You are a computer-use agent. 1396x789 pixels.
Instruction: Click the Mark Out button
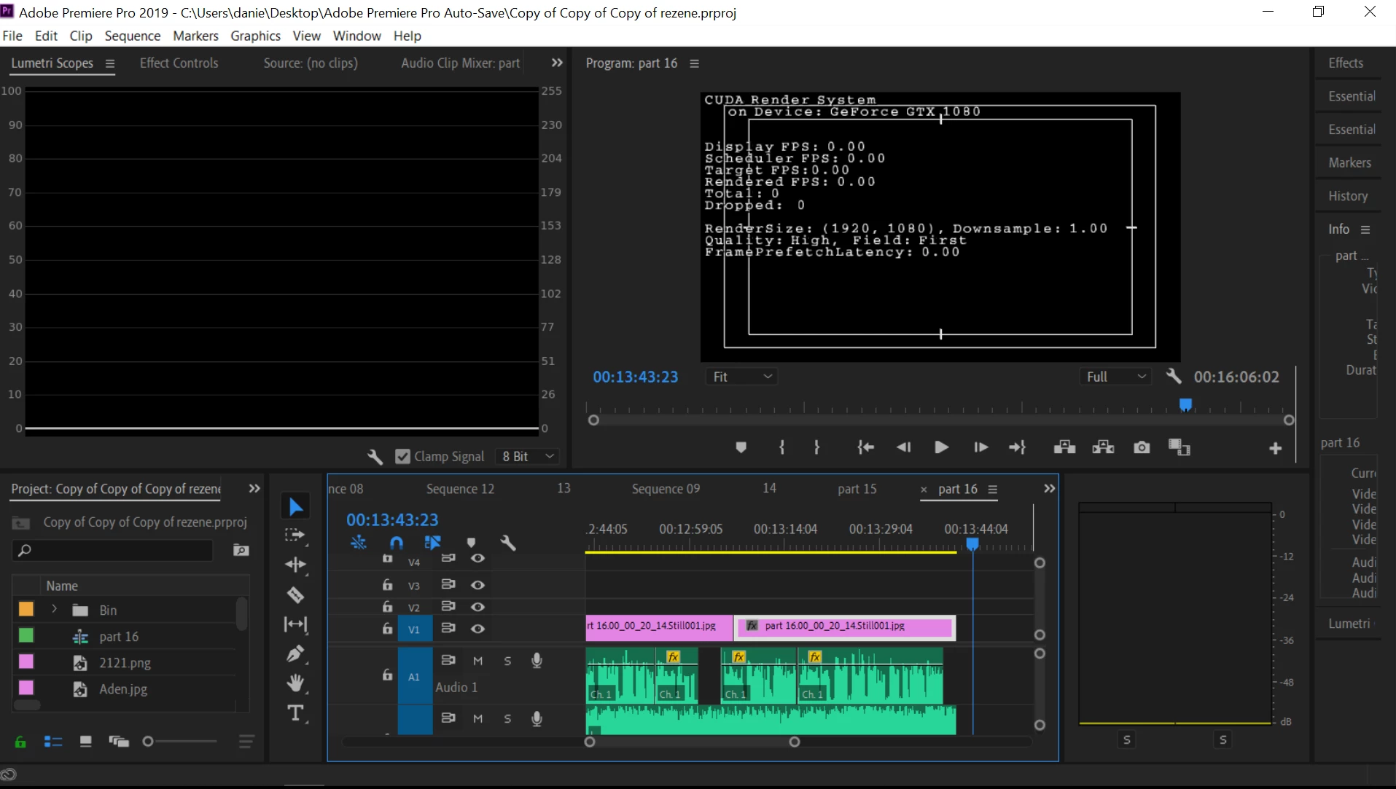pyautogui.click(x=816, y=447)
